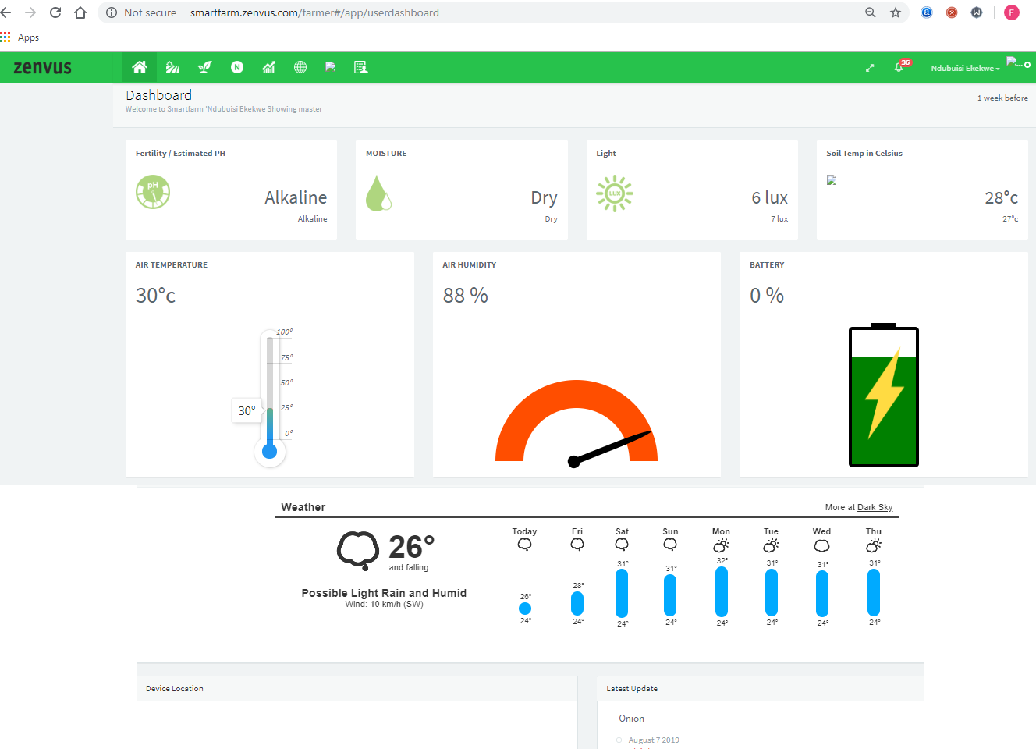Follow the Dark Sky link

(875, 507)
